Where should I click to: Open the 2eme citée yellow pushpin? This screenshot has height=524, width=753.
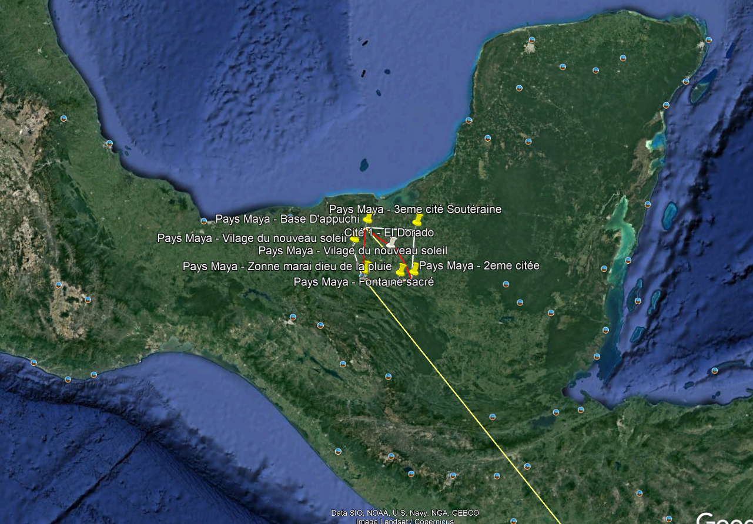414,268
